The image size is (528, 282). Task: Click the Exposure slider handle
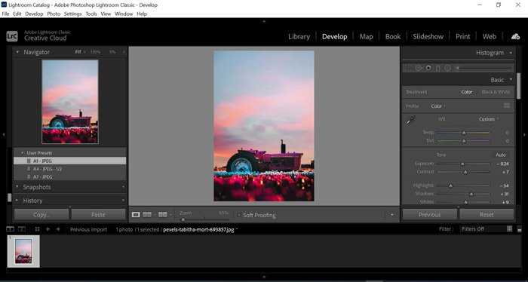(x=462, y=164)
